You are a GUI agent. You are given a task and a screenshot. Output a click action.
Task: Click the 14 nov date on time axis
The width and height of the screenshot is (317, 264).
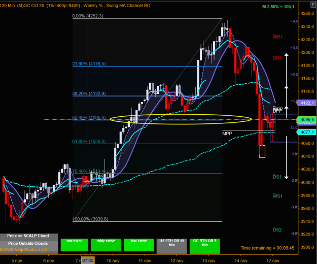(x=241, y=261)
